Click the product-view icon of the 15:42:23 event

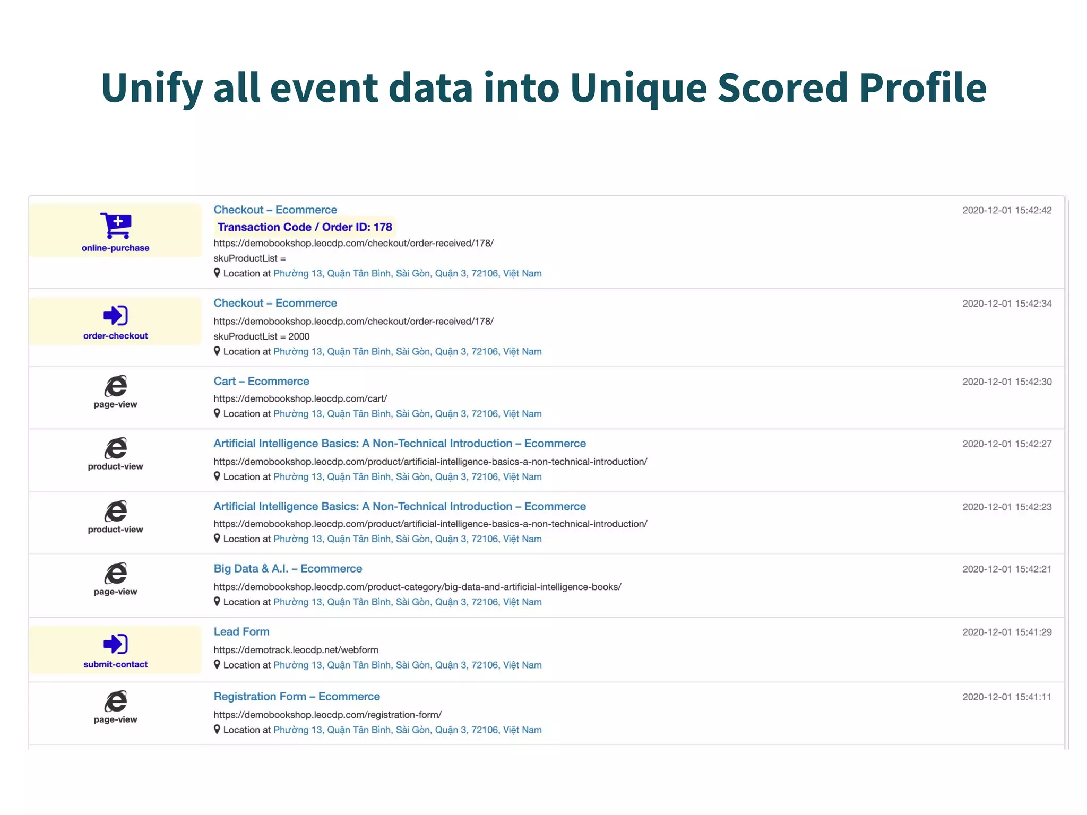(x=116, y=511)
